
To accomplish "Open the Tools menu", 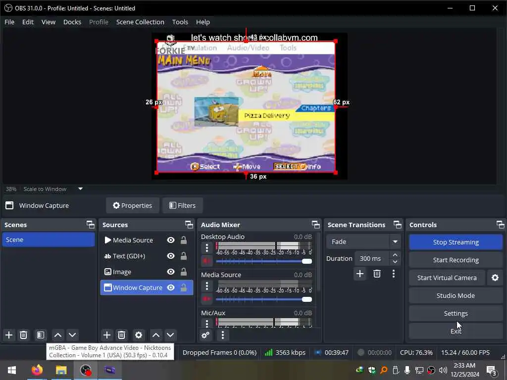I will pyautogui.click(x=180, y=22).
